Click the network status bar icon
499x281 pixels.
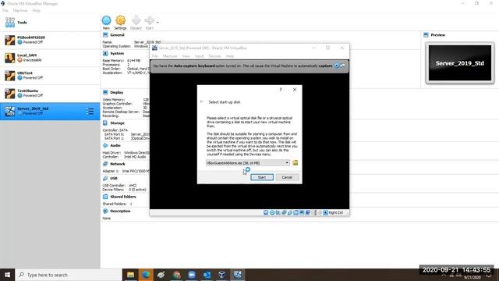tap(284, 212)
